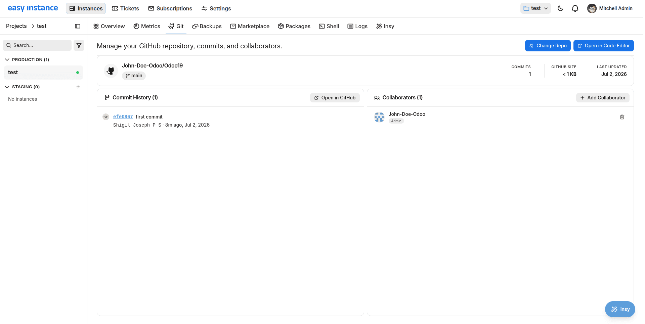Image resolution: width=645 pixels, height=324 pixels.
Task: Open the Shell tab
Action: pyautogui.click(x=329, y=26)
